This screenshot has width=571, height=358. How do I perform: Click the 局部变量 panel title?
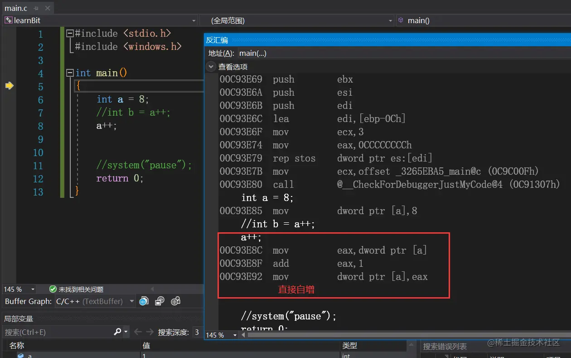tap(19, 319)
